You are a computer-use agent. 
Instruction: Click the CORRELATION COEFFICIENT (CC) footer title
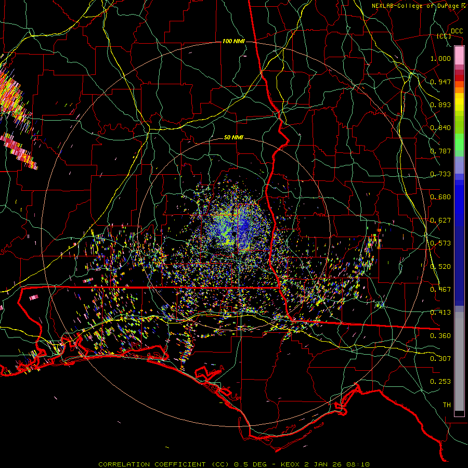click(x=164, y=464)
